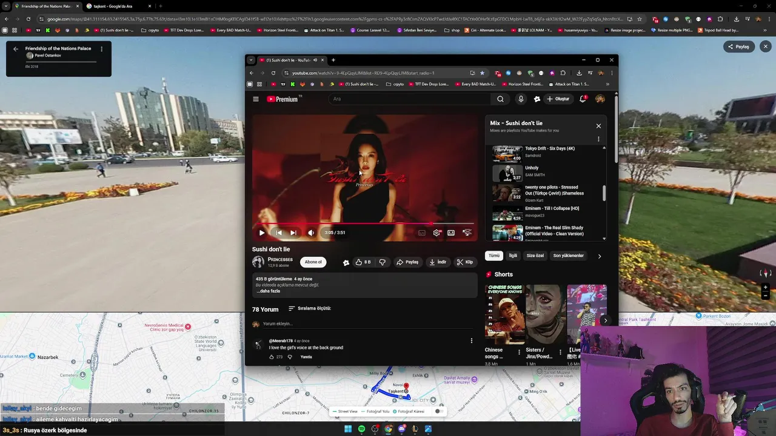Open tab search dropdown in YouTube window
776x436 pixels.
(251, 60)
